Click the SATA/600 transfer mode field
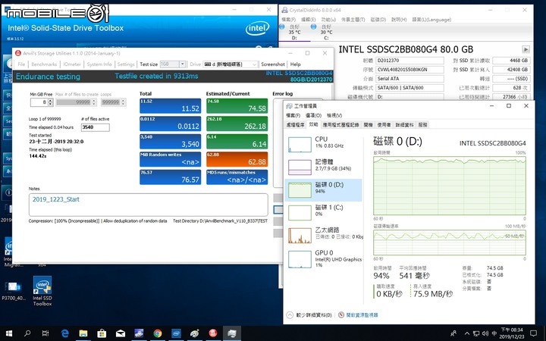Viewport: 546px width, 341px height. (x=409, y=88)
